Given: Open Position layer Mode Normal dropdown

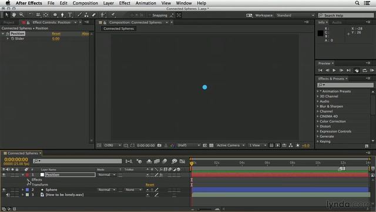Looking at the screenshot, I should coord(106,175).
